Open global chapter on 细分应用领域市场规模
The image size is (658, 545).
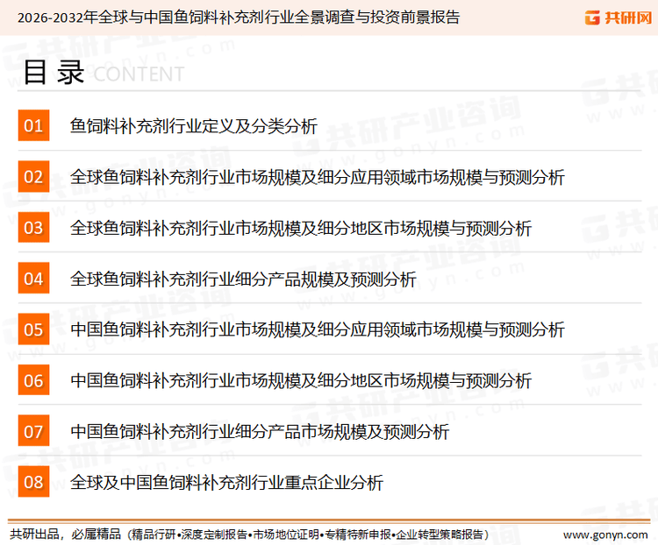[x=318, y=177]
